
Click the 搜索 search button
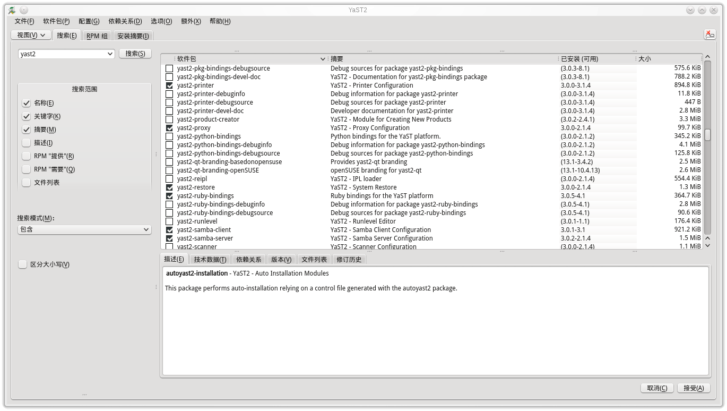(x=135, y=54)
